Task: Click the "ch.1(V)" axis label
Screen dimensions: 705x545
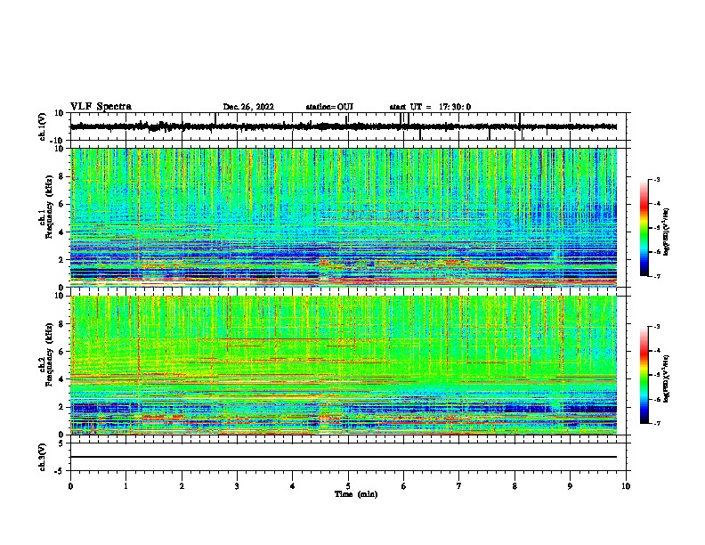Action: click(x=43, y=126)
